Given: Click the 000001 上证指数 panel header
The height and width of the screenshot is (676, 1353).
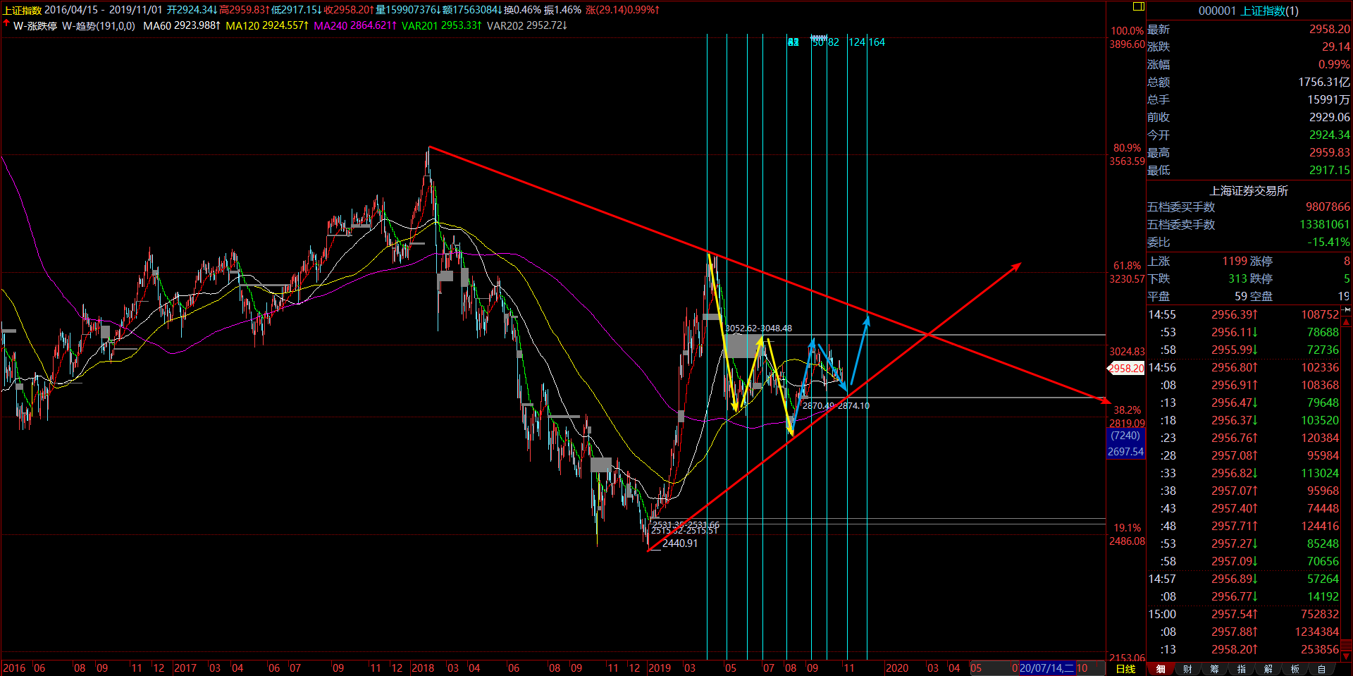Looking at the screenshot, I should point(1248,11).
